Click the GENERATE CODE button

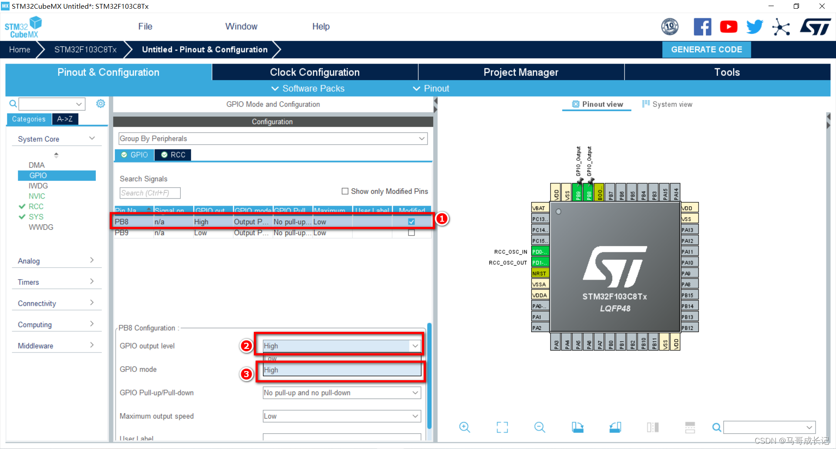[x=706, y=50]
